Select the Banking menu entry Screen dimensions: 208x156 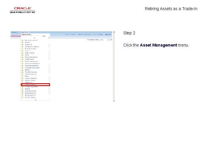27,89
